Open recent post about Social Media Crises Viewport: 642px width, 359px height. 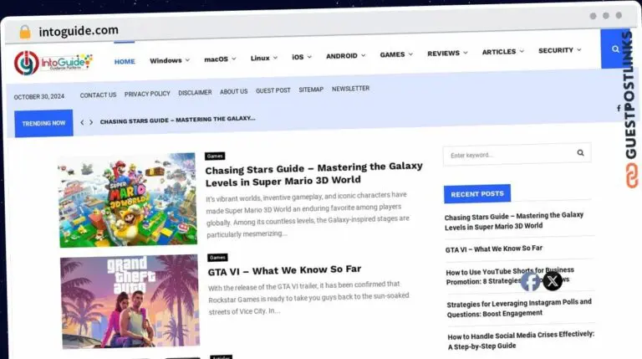click(x=521, y=340)
